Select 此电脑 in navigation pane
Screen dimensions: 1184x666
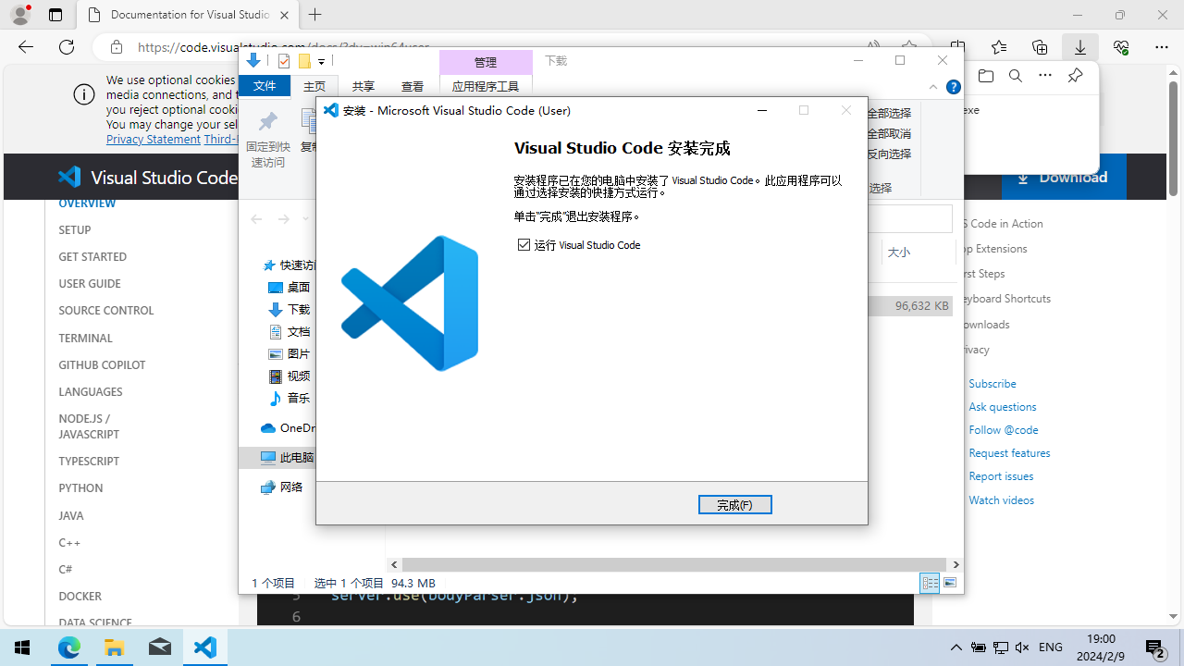(x=287, y=457)
